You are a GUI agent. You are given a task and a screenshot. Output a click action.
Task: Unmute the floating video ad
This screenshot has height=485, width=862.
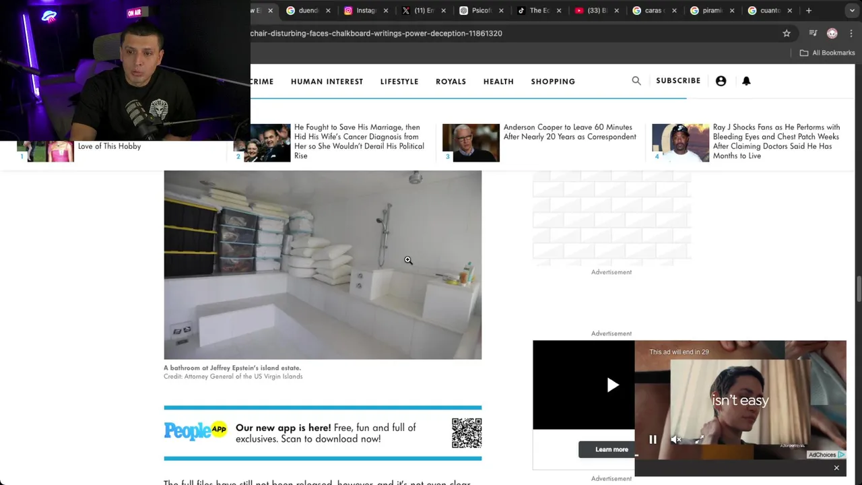676,440
